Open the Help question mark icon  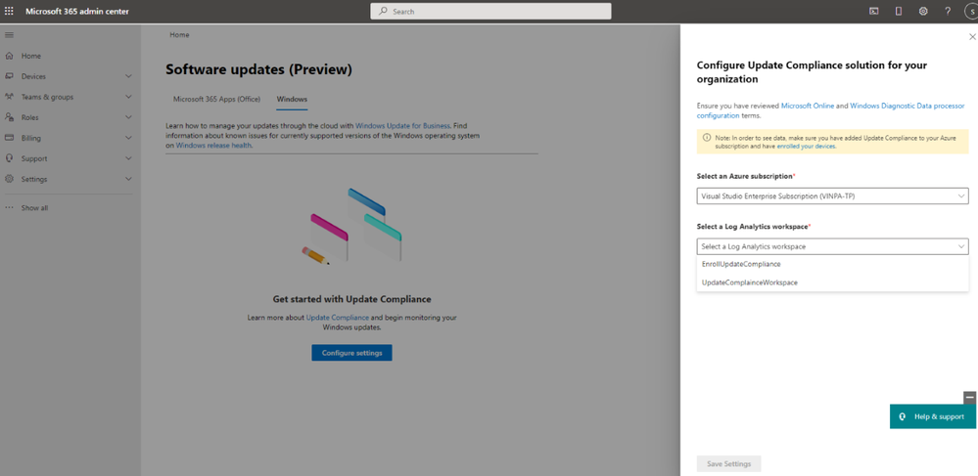click(948, 11)
